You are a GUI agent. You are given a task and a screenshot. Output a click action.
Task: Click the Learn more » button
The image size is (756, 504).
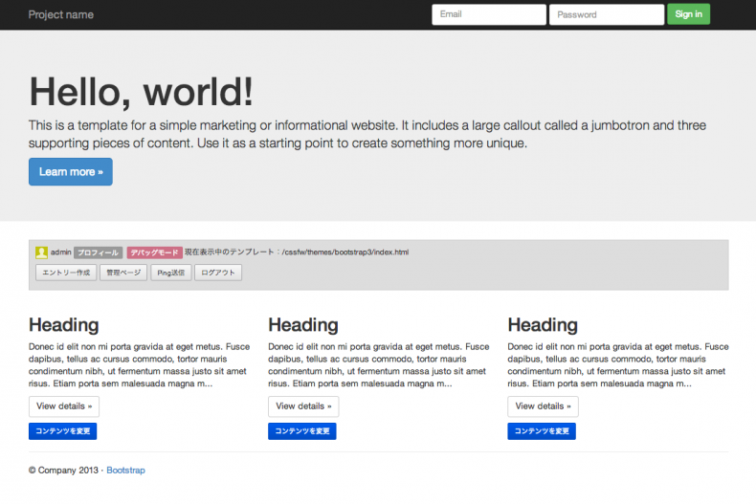pyautogui.click(x=71, y=172)
